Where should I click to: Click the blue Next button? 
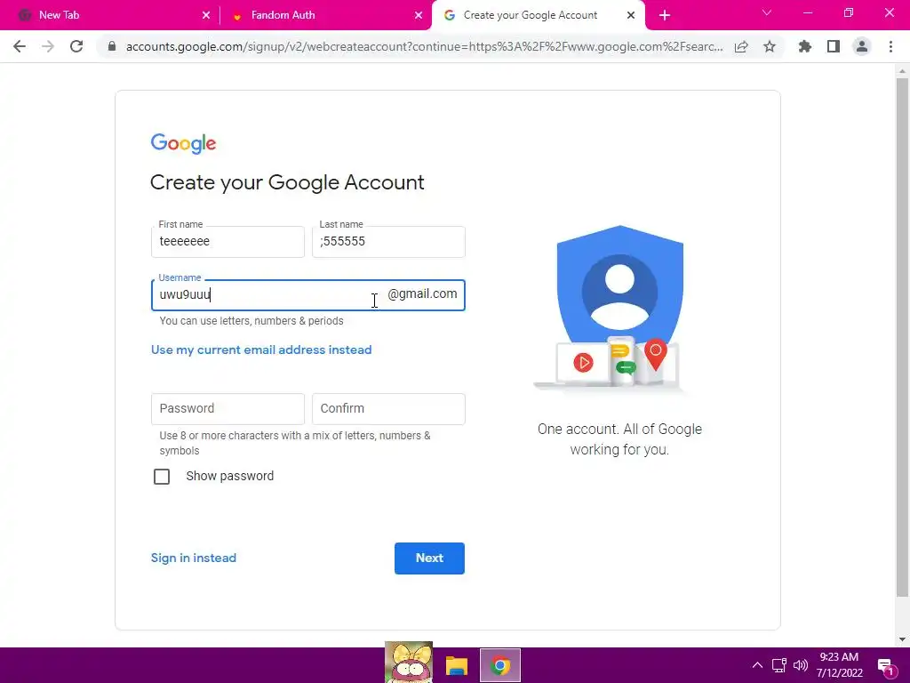coord(429,558)
